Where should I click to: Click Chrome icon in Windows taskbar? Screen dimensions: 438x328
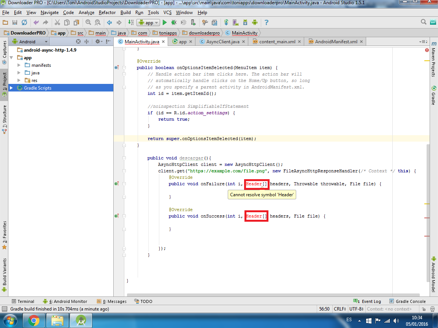[x=33, y=321]
